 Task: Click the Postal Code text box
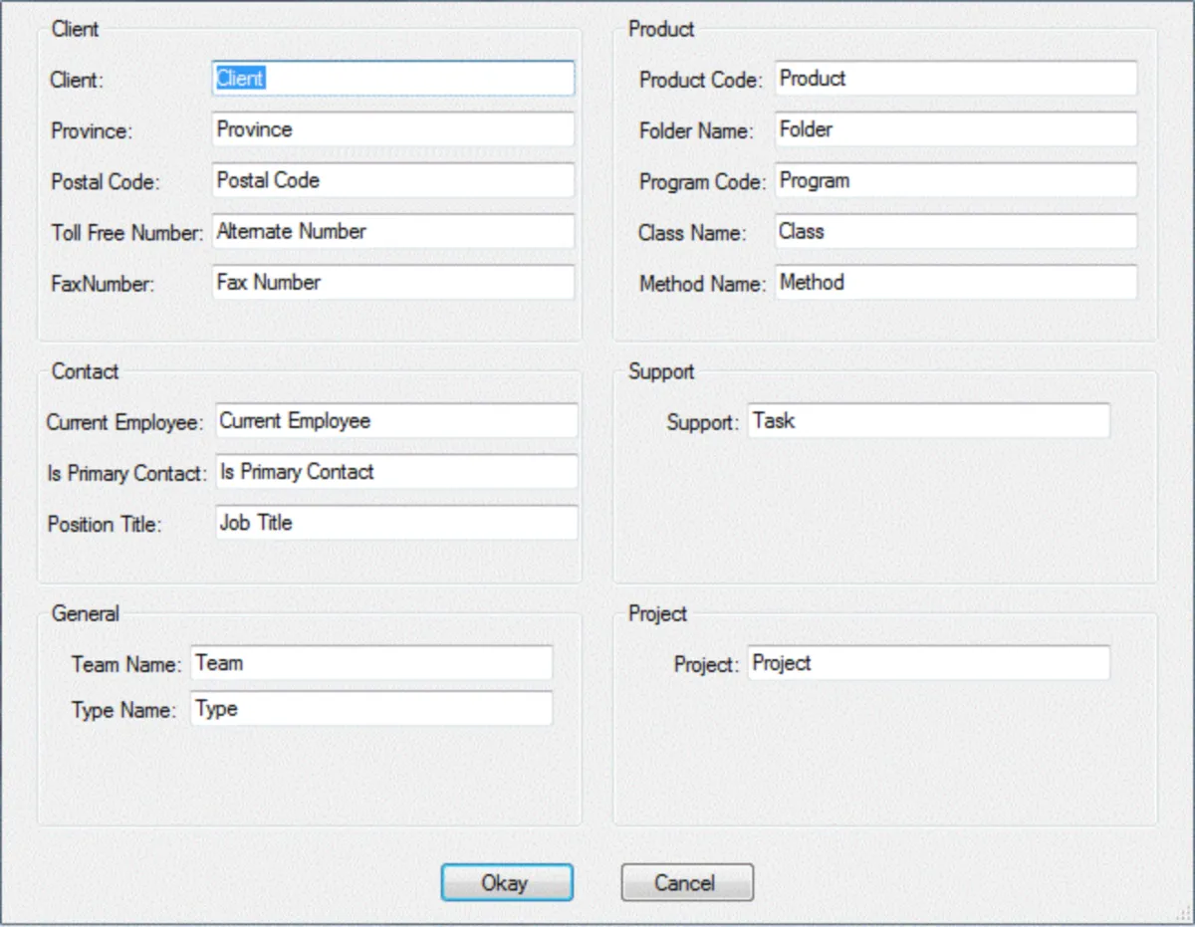click(393, 180)
